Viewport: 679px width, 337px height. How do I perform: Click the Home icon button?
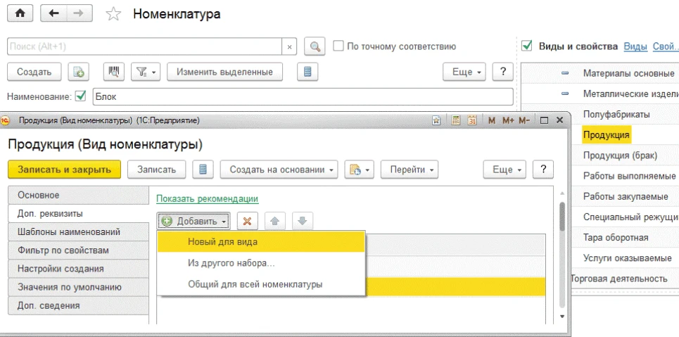click(20, 13)
